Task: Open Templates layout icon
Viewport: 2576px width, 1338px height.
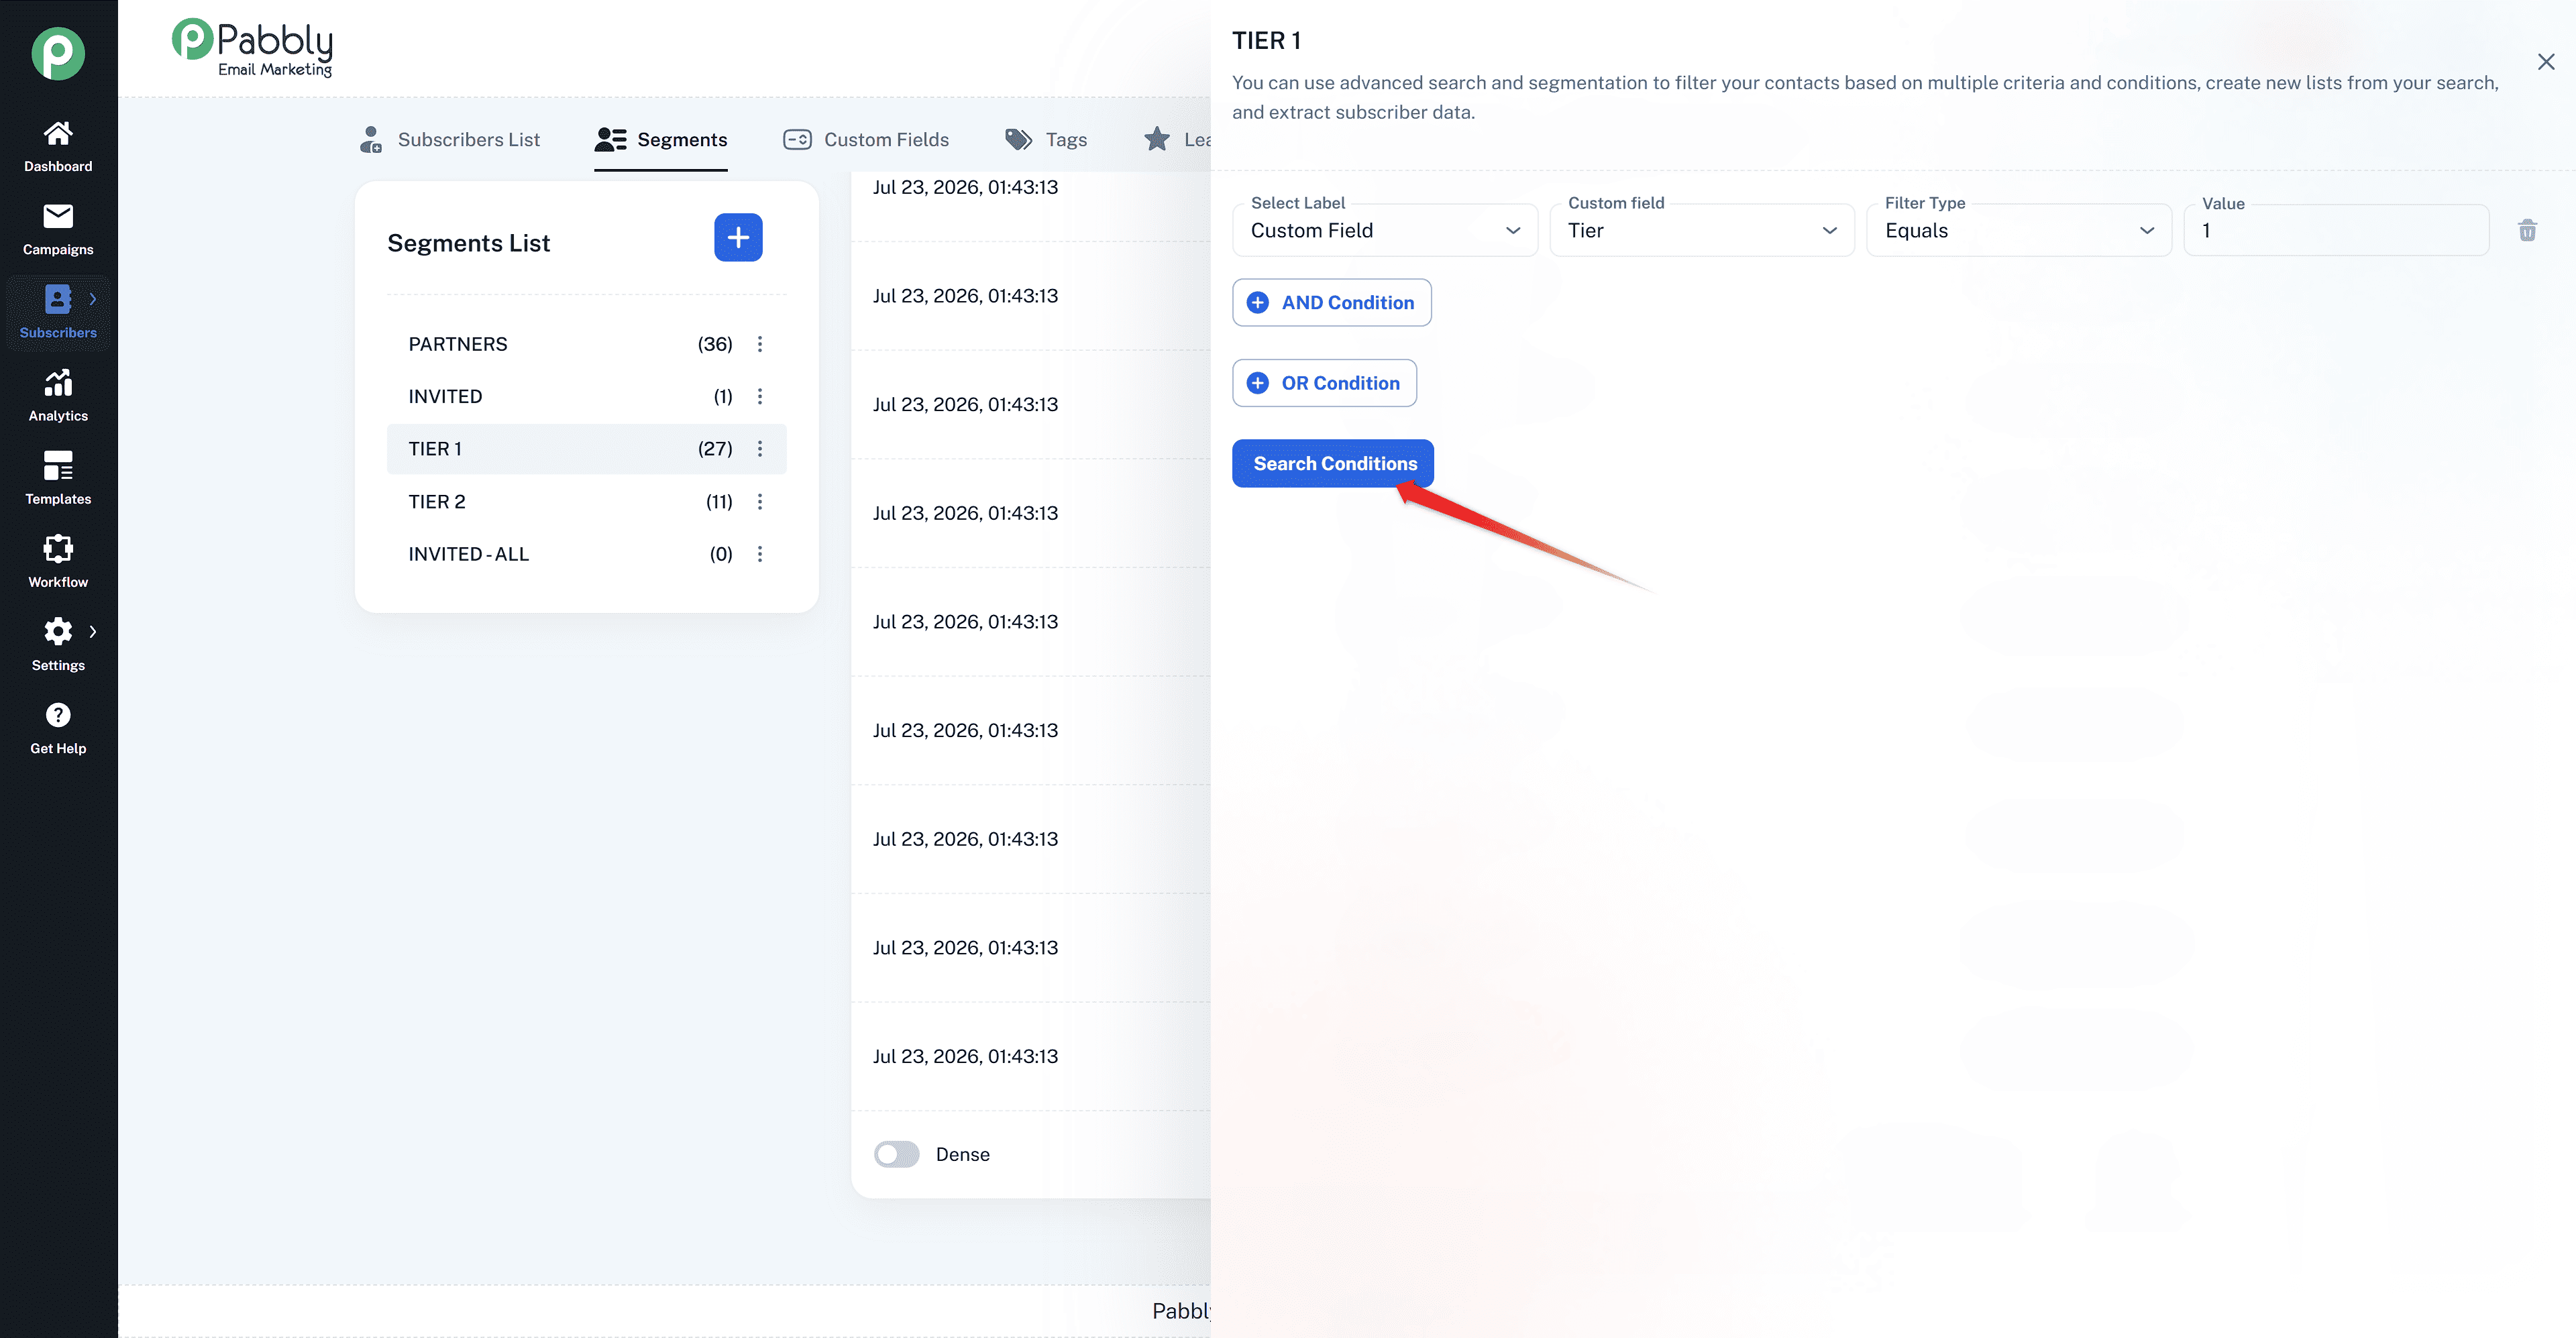Action: click(58, 465)
